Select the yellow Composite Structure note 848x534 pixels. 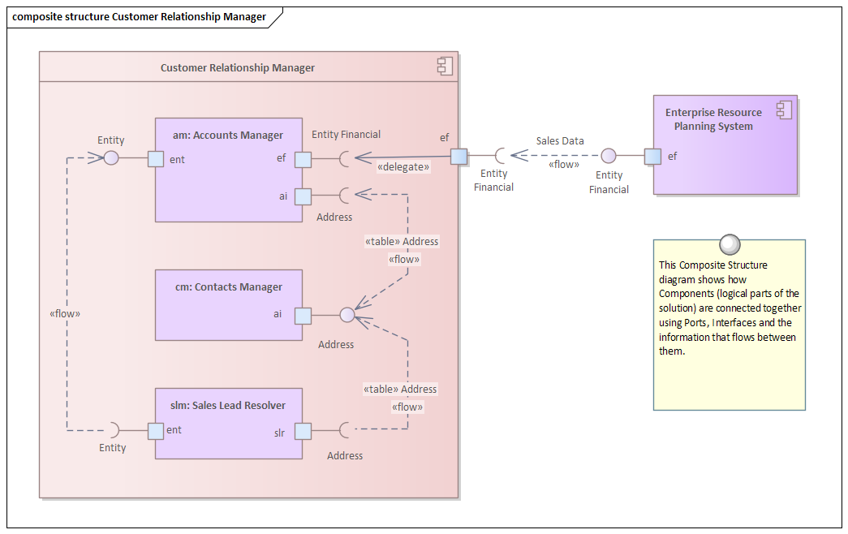[729, 325]
